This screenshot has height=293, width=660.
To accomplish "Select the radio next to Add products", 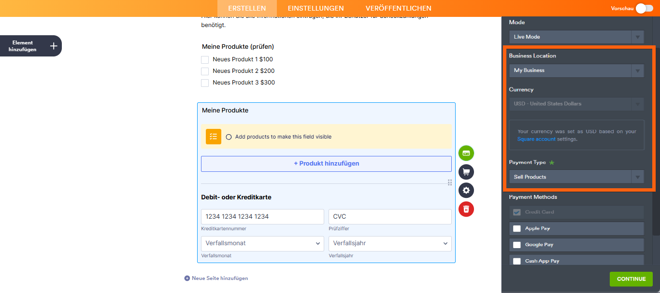I will [229, 137].
